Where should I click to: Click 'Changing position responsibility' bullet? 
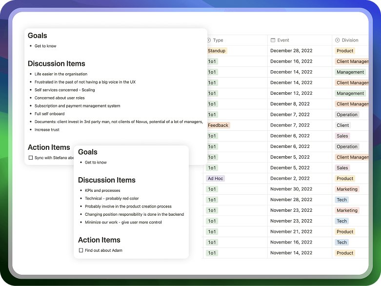coord(134,214)
